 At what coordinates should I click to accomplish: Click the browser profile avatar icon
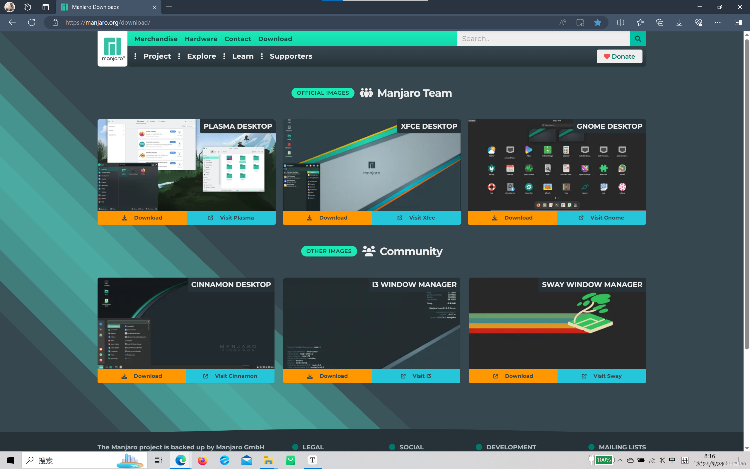[x=9, y=7]
